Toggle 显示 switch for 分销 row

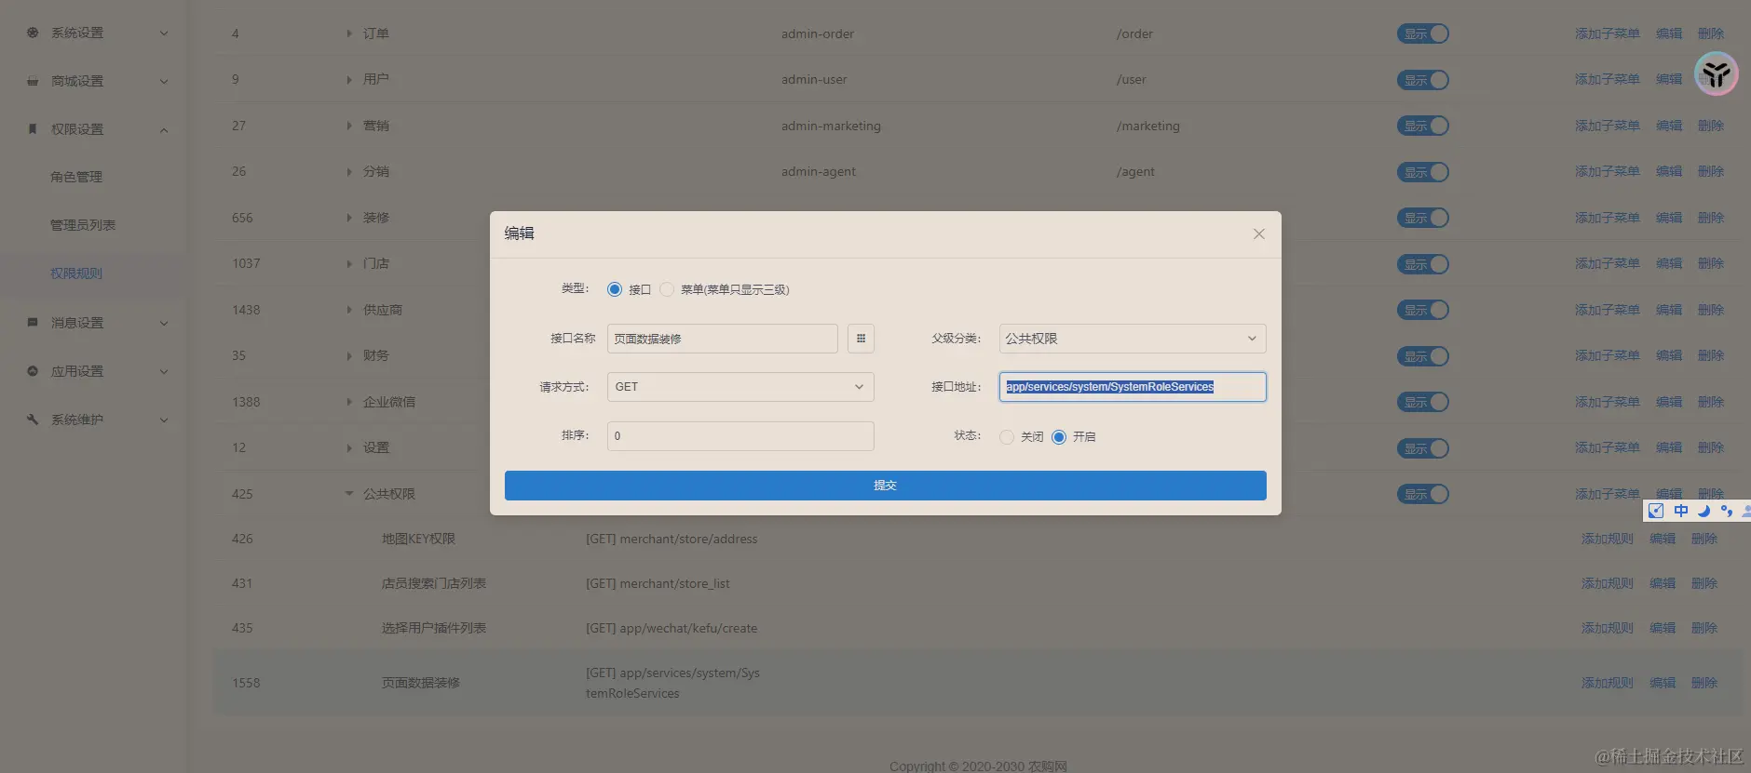click(x=1423, y=172)
